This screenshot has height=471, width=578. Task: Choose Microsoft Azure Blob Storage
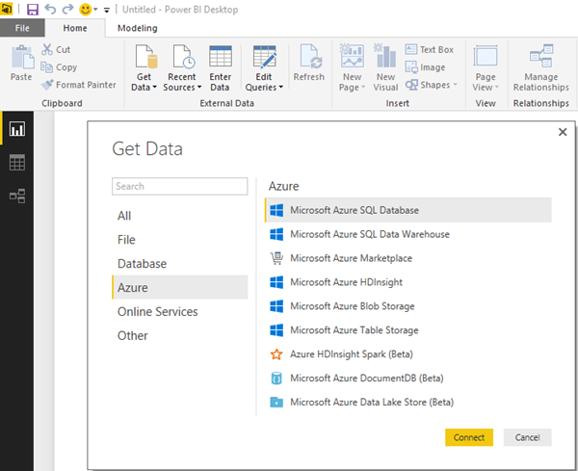(352, 306)
